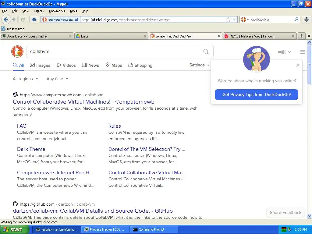Click the Share Feedback button
This screenshot has height=234, width=312.
click(x=285, y=212)
